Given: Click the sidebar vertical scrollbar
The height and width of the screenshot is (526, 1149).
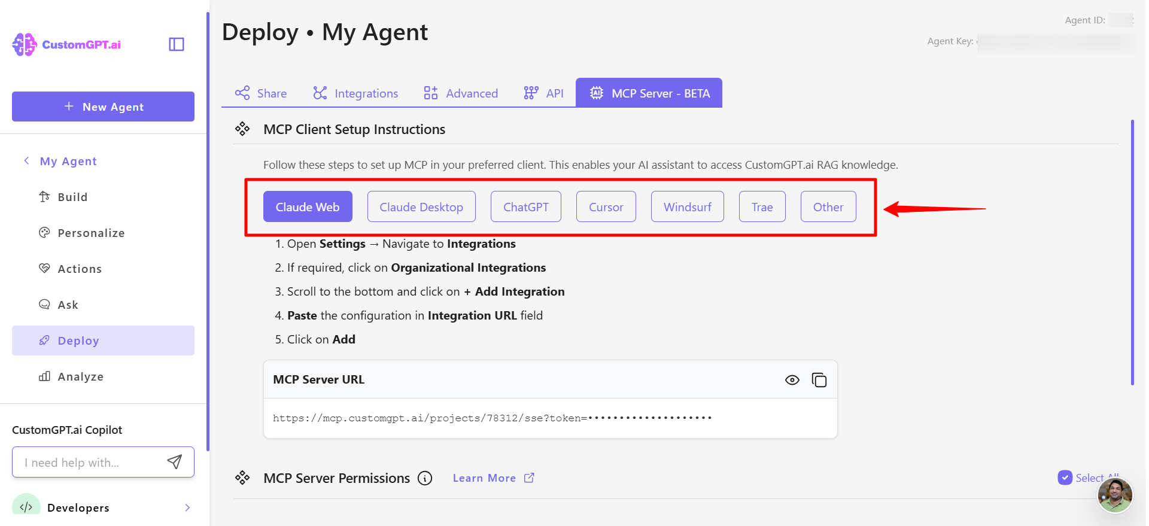Looking at the screenshot, I should click(x=208, y=231).
